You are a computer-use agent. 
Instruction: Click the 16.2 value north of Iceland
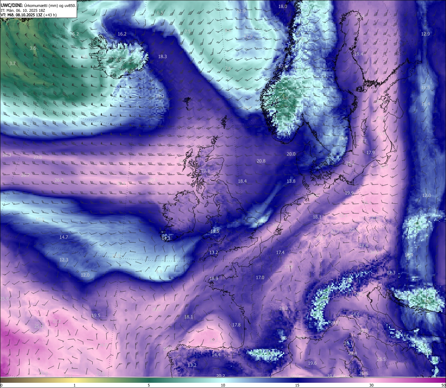122,34
